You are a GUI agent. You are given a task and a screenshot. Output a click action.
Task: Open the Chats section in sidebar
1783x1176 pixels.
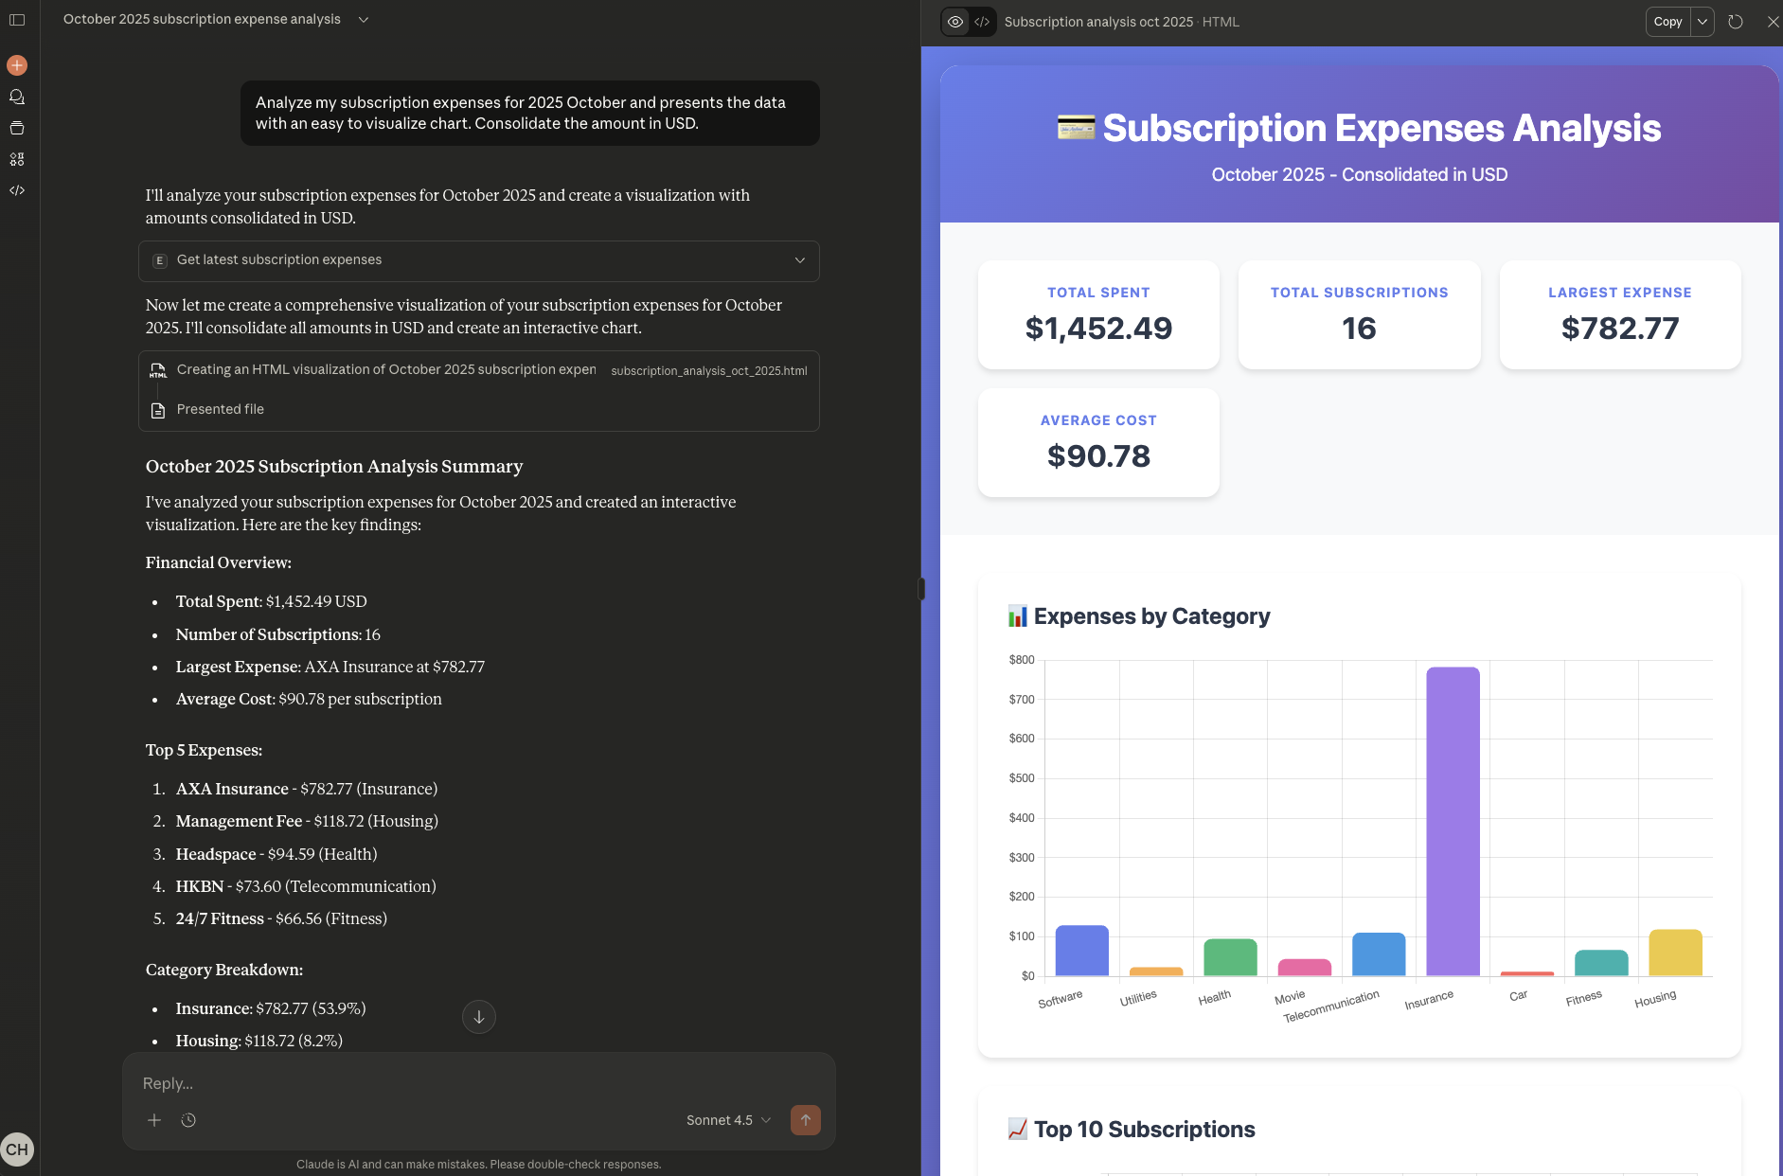tap(17, 96)
